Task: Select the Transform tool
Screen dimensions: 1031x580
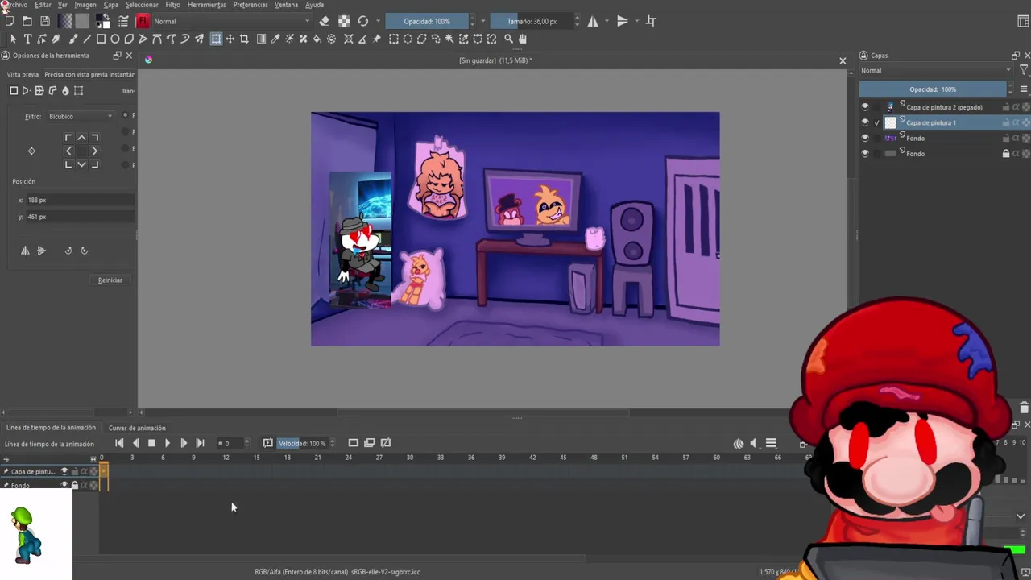Action: click(x=216, y=39)
